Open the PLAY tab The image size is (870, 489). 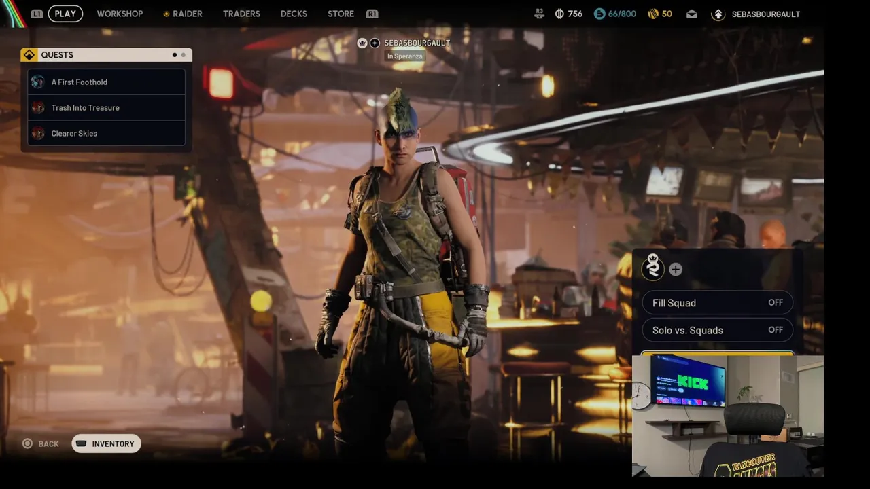pos(65,14)
